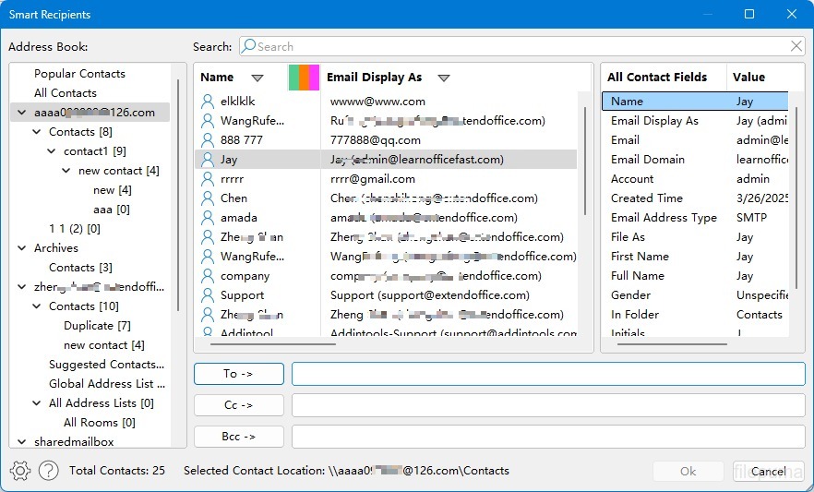The width and height of the screenshot is (814, 492).
Task: Click the help question mark icon
Action: pyautogui.click(x=49, y=471)
